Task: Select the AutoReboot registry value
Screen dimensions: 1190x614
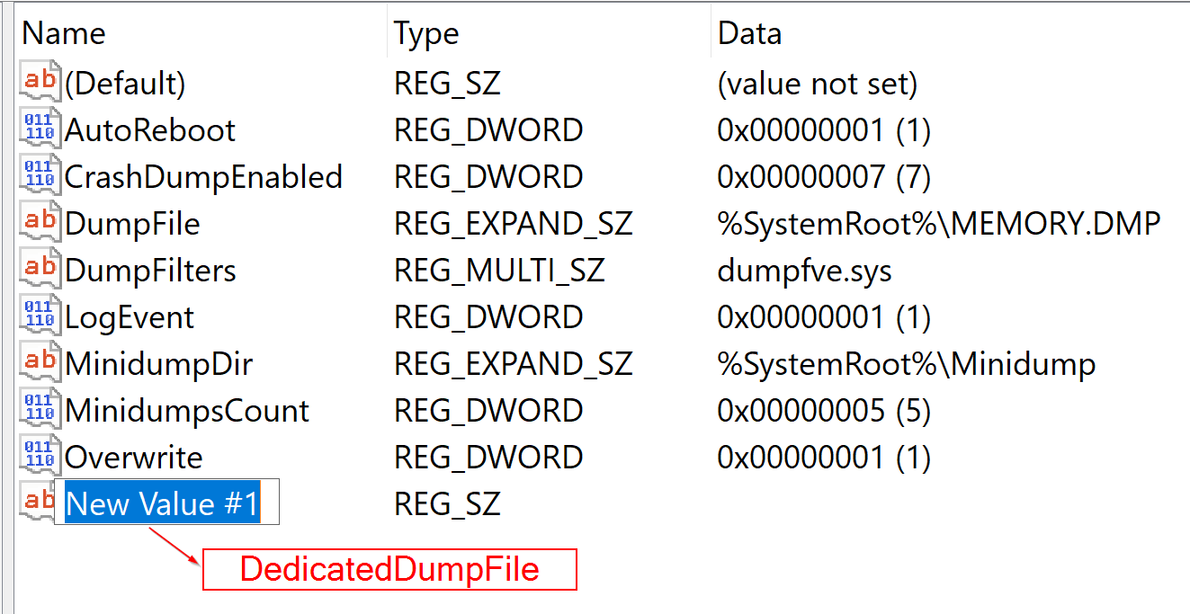Action: coord(149,129)
